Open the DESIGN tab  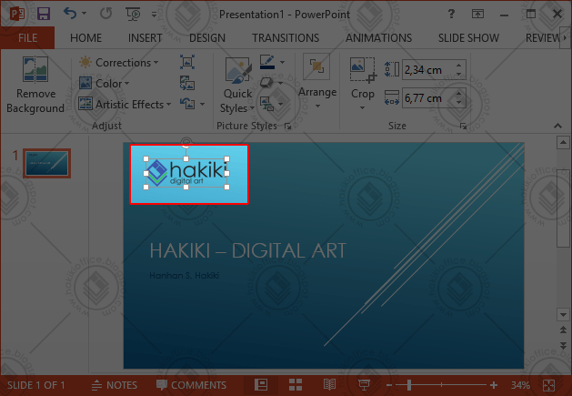207,38
